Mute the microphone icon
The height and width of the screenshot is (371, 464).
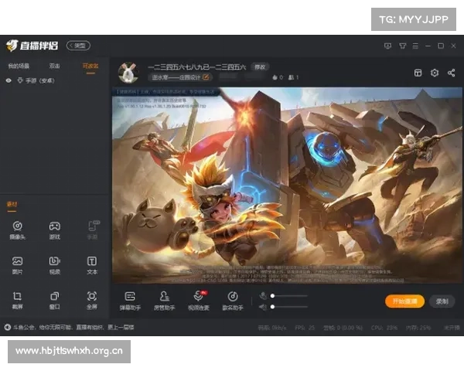tap(263, 295)
